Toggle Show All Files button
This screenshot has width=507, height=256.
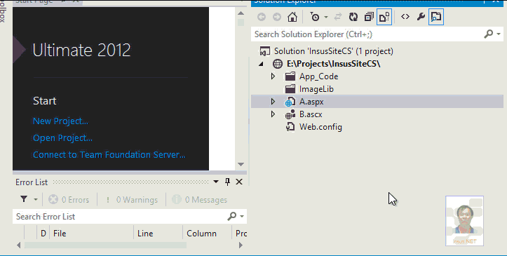[384, 17]
